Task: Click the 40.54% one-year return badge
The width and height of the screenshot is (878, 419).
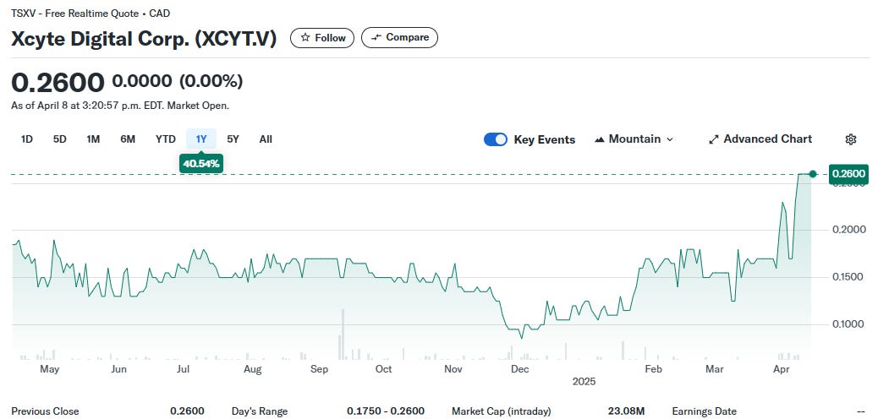Action: (x=201, y=164)
